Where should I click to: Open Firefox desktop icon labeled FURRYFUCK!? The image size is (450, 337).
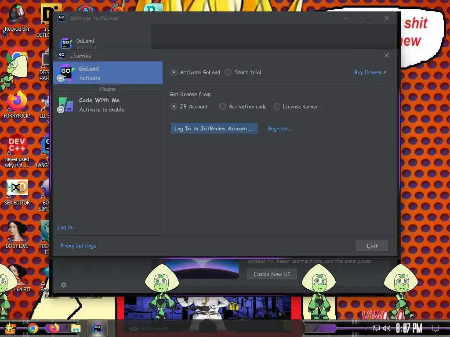17,104
